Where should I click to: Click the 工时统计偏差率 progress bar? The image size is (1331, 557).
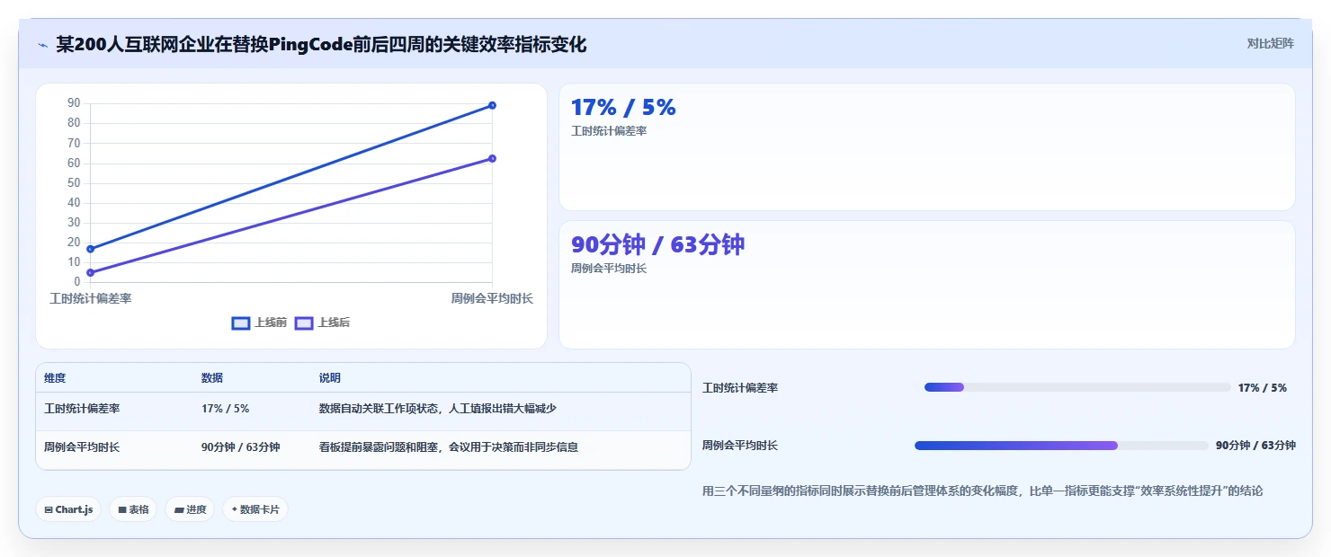click(x=1077, y=387)
